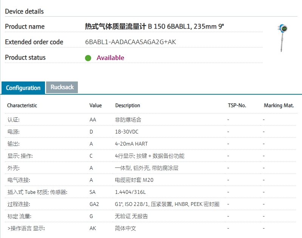Image resolution: width=302 pixels, height=238 pixels.
Task: Click the TSP-No. column header
Action: 237,106
